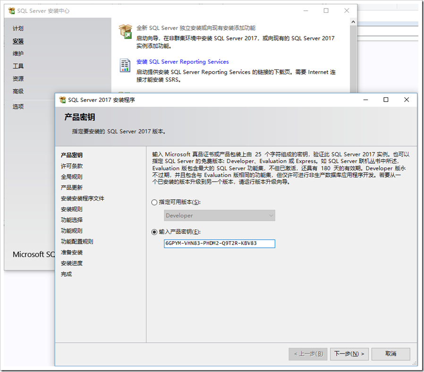Click 安装进度 step in setup list

[x=72, y=263]
